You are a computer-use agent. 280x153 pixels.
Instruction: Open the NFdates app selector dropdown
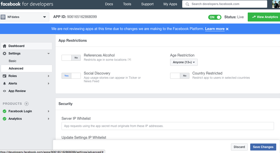point(25,17)
